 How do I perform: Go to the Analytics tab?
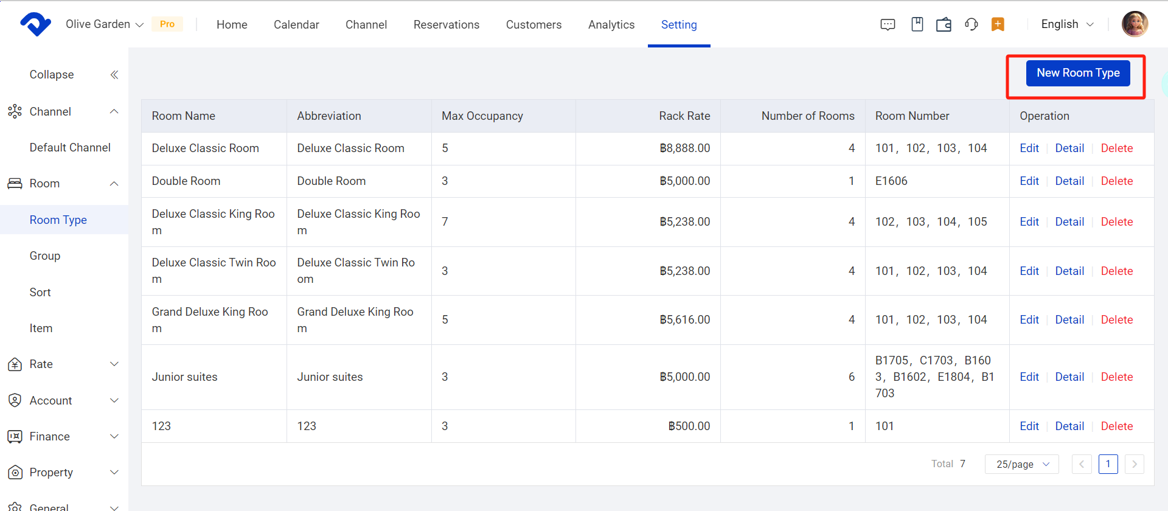pyautogui.click(x=611, y=25)
